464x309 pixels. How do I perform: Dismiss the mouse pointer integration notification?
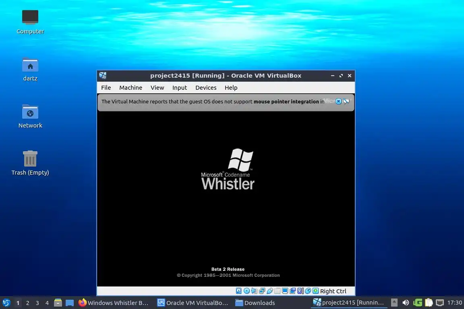tap(338, 101)
